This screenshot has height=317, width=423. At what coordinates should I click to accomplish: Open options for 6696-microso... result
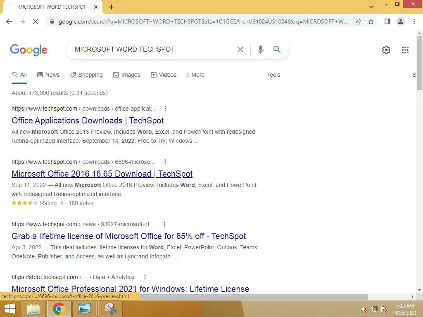click(165, 162)
